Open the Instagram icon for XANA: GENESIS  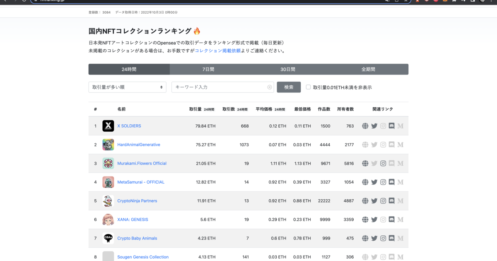coord(383,220)
